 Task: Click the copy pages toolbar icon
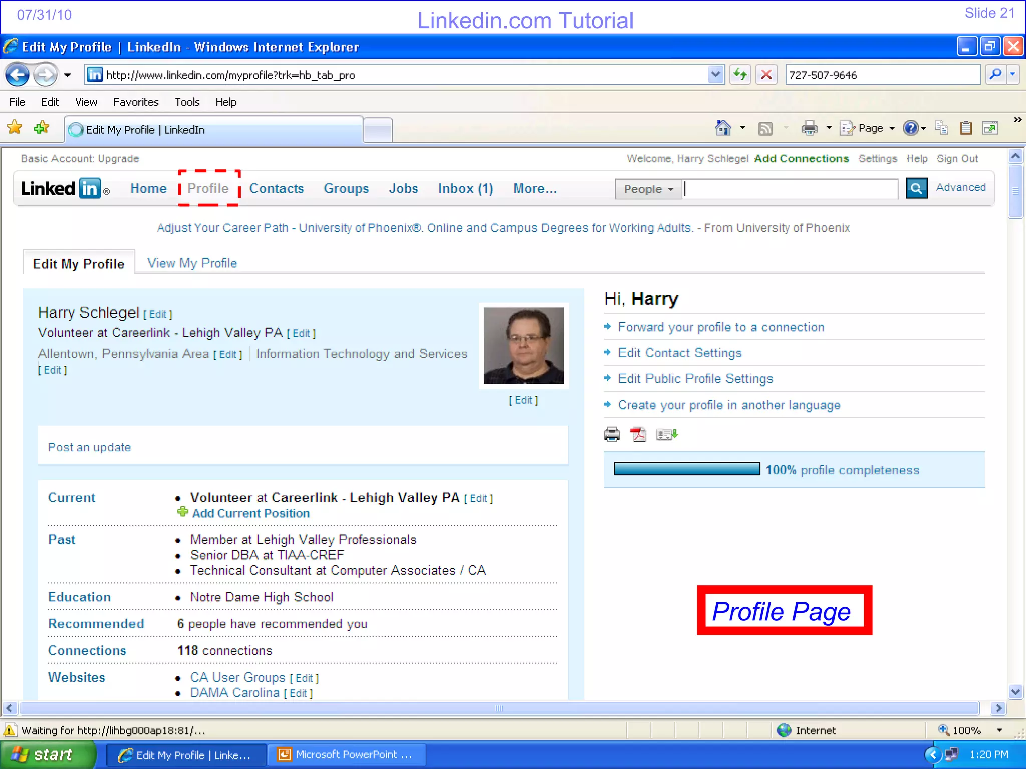(x=941, y=128)
